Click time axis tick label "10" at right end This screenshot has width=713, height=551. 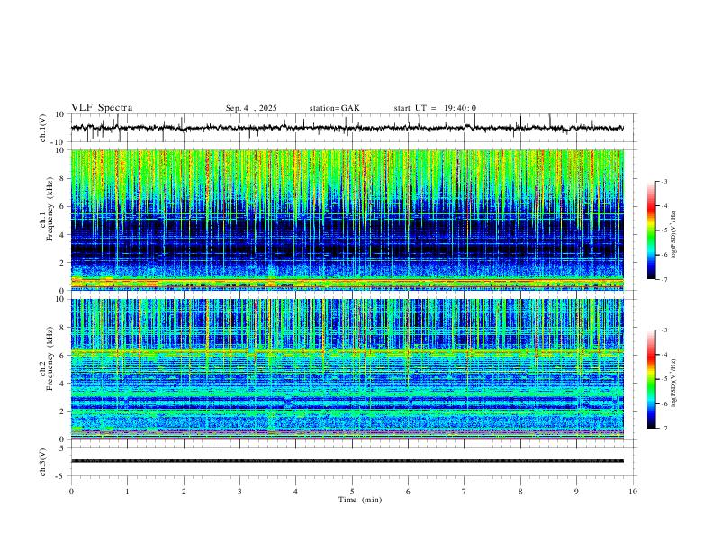pos(633,492)
